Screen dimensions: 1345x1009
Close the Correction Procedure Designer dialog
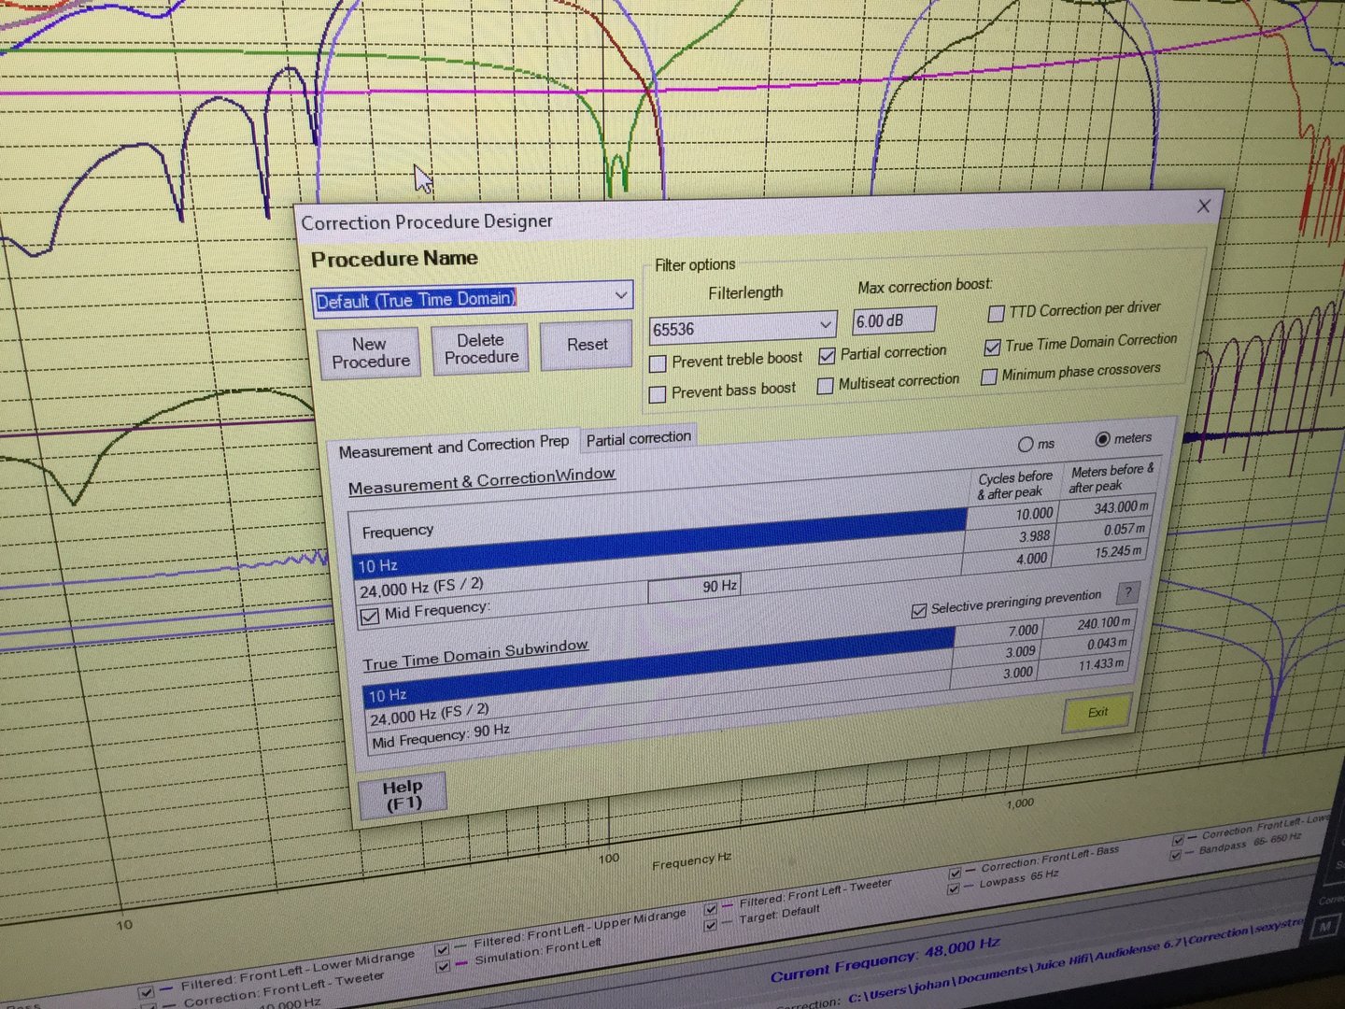(x=1204, y=206)
